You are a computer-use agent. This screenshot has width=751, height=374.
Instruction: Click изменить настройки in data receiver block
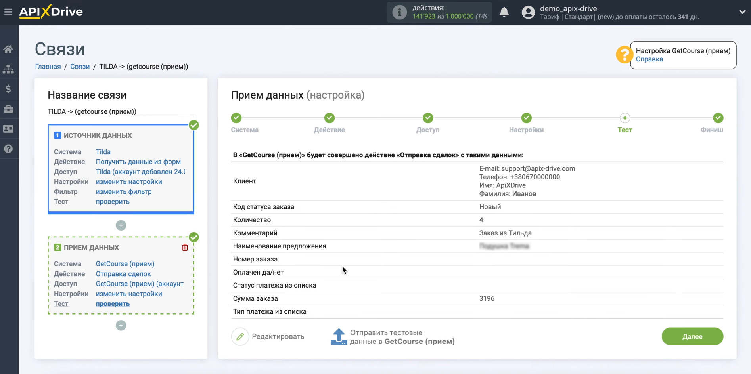point(129,294)
